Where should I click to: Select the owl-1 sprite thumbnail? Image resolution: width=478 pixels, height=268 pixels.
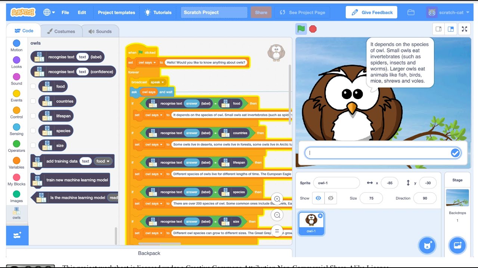click(x=311, y=223)
